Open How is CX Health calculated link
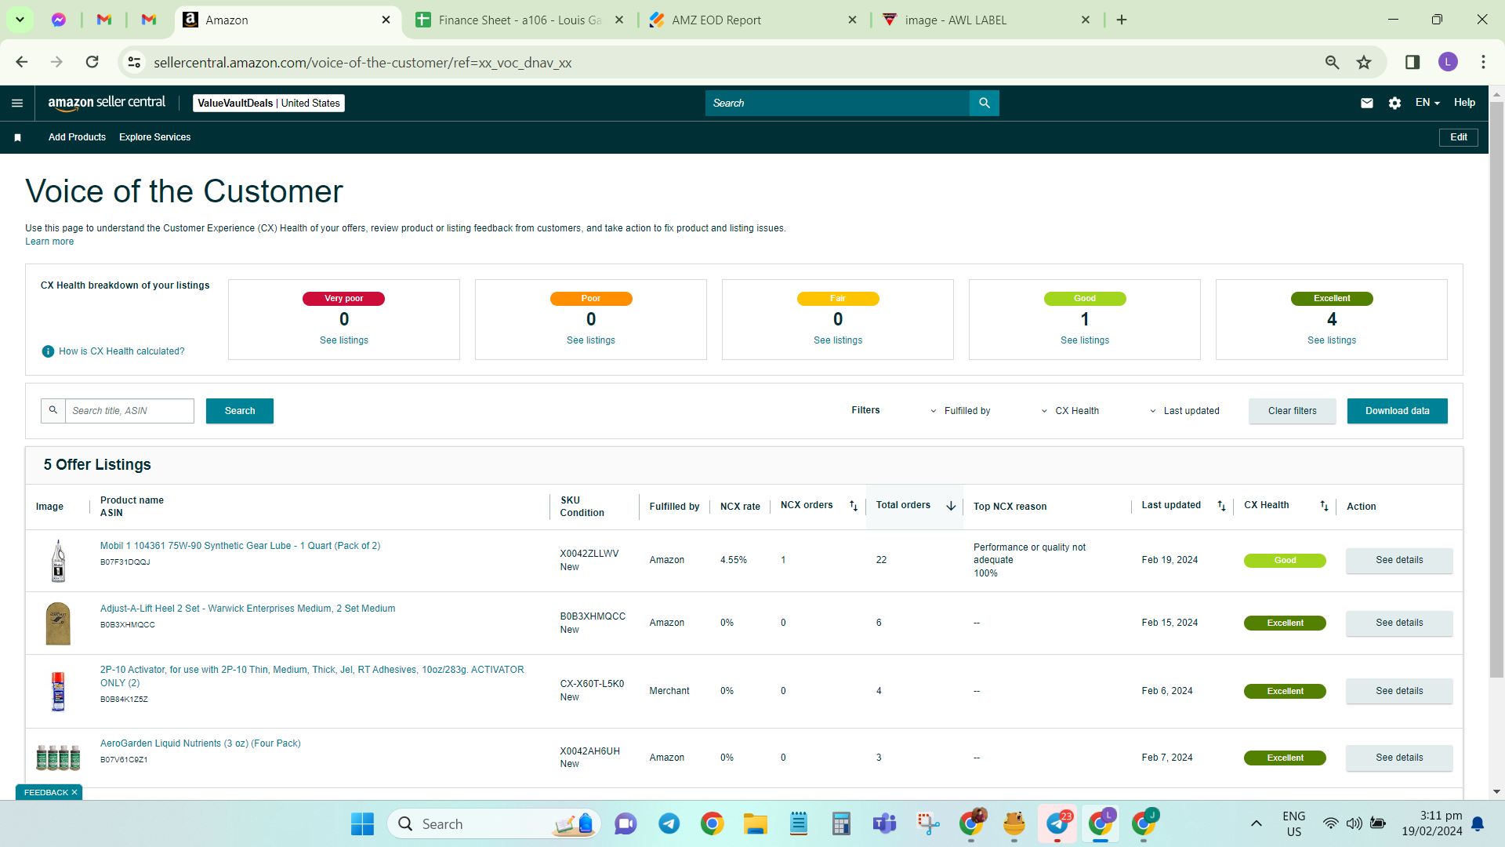1505x847 pixels. (121, 351)
